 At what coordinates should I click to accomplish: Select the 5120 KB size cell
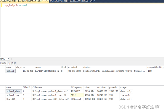[x=90, y=91]
